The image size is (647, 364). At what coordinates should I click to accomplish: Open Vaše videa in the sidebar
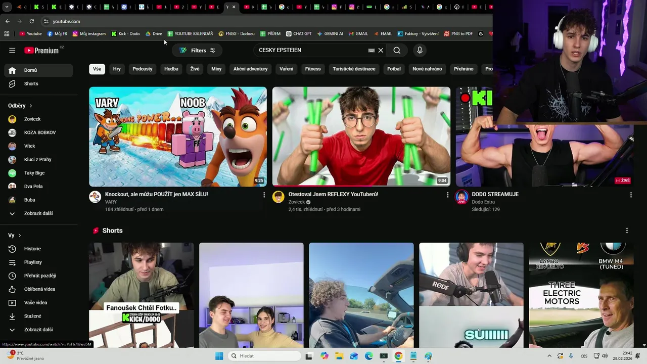[x=38, y=302]
